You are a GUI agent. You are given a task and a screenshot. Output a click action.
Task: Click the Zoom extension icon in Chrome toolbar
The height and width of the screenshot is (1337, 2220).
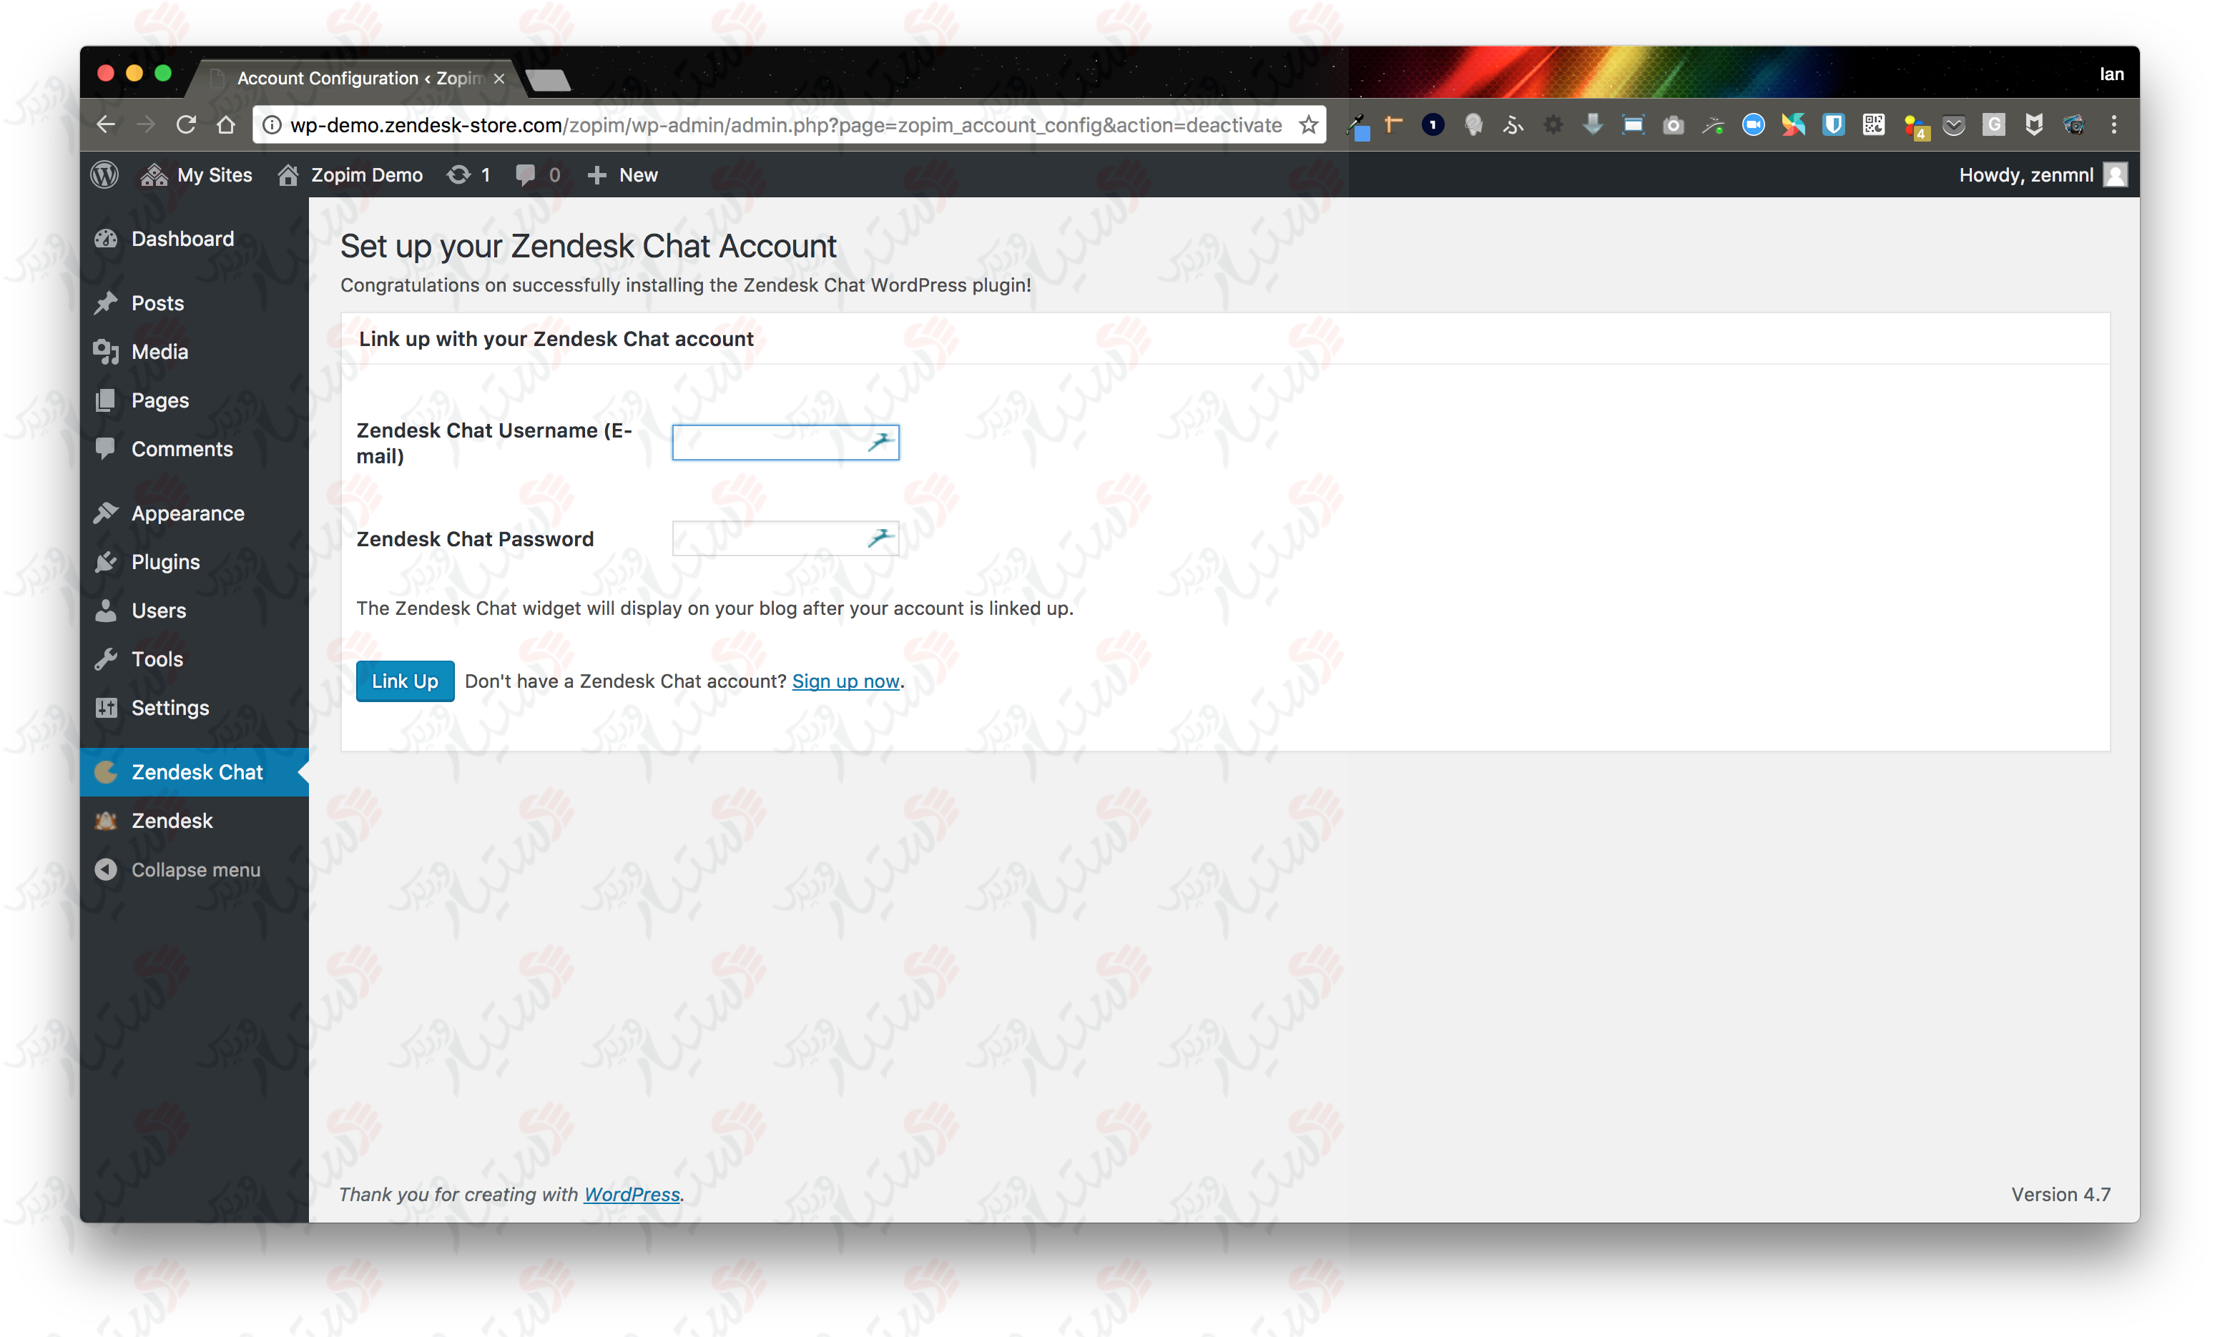click(1754, 124)
